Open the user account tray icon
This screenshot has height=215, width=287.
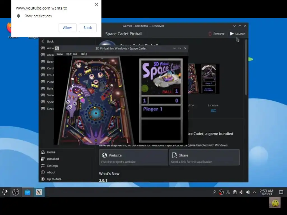coord(214,192)
